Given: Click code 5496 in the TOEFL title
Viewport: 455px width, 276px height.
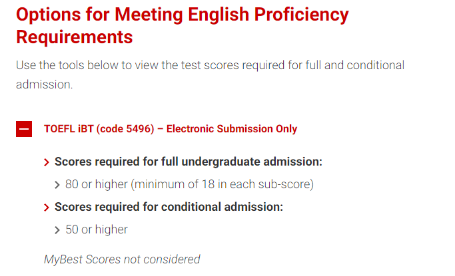Looking at the screenshot, I should coord(125,129).
